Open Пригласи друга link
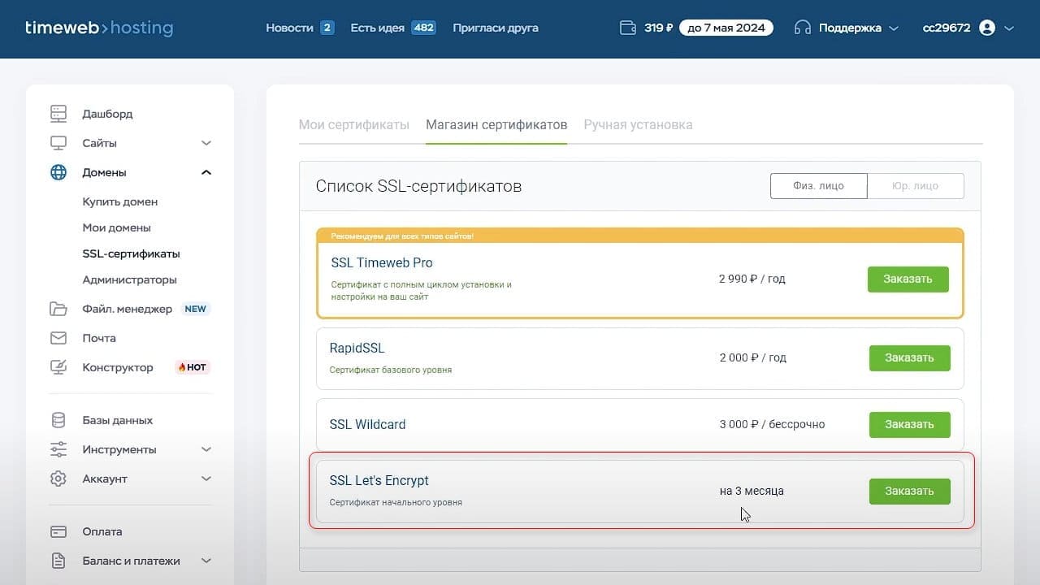Screen dimensions: 1040x585 (x=496, y=28)
